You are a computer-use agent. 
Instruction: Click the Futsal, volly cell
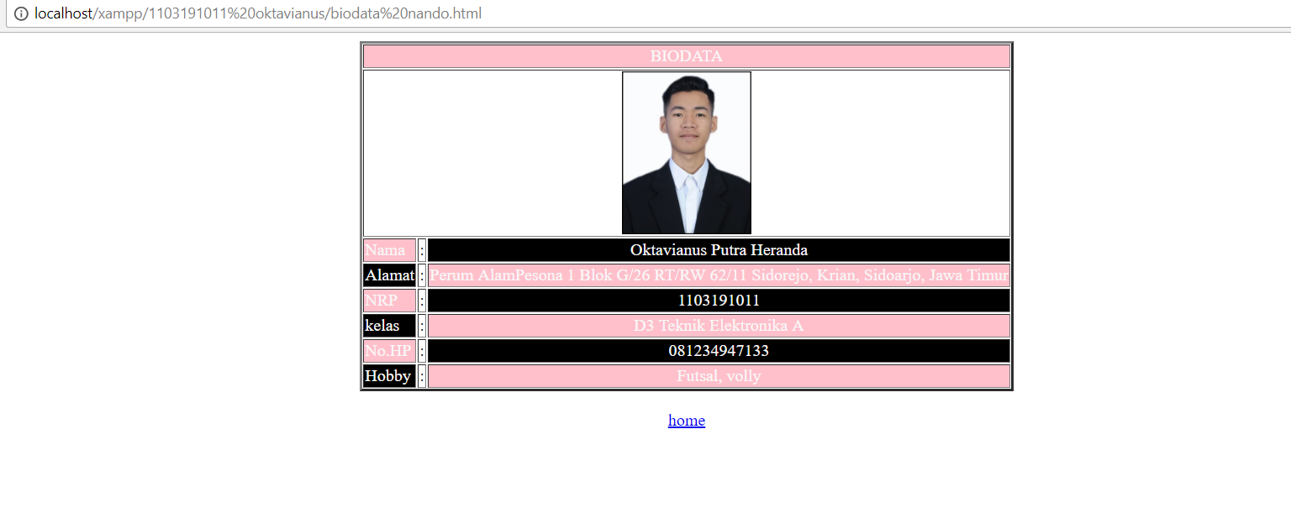click(719, 376)
